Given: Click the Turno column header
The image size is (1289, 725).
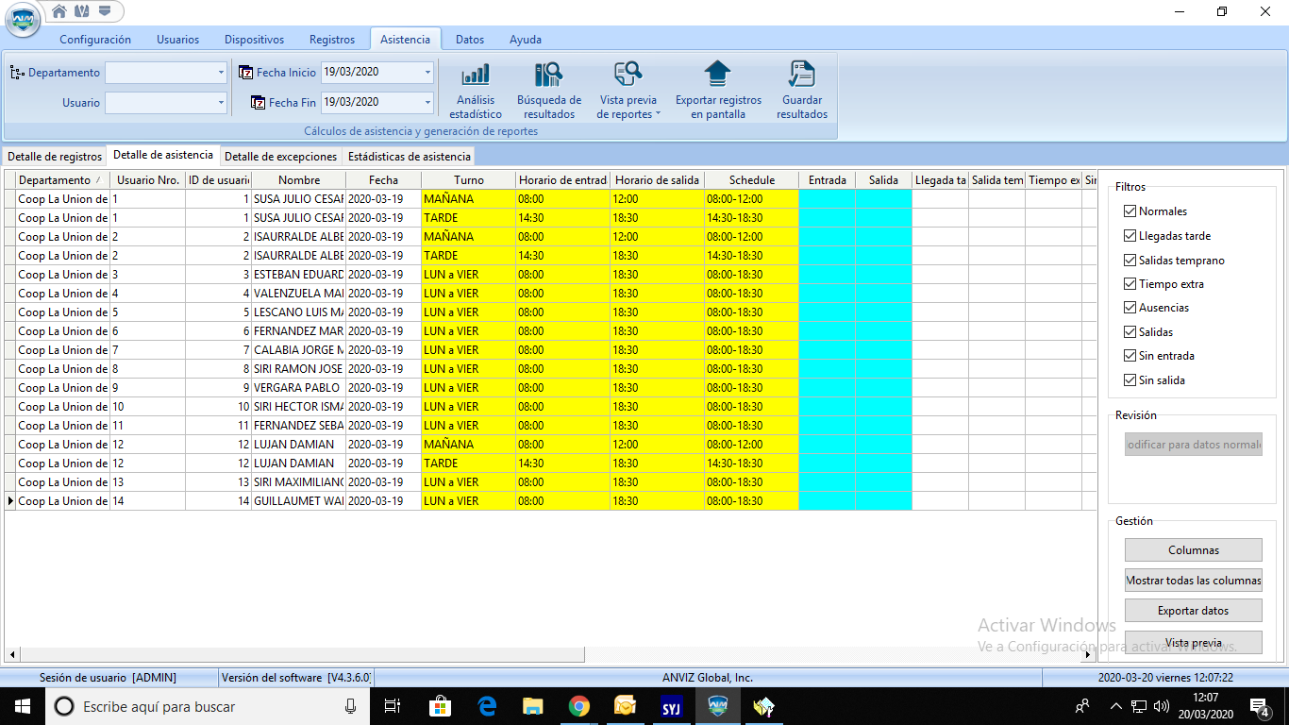Looking at the screenshot, I should point(469,180).
